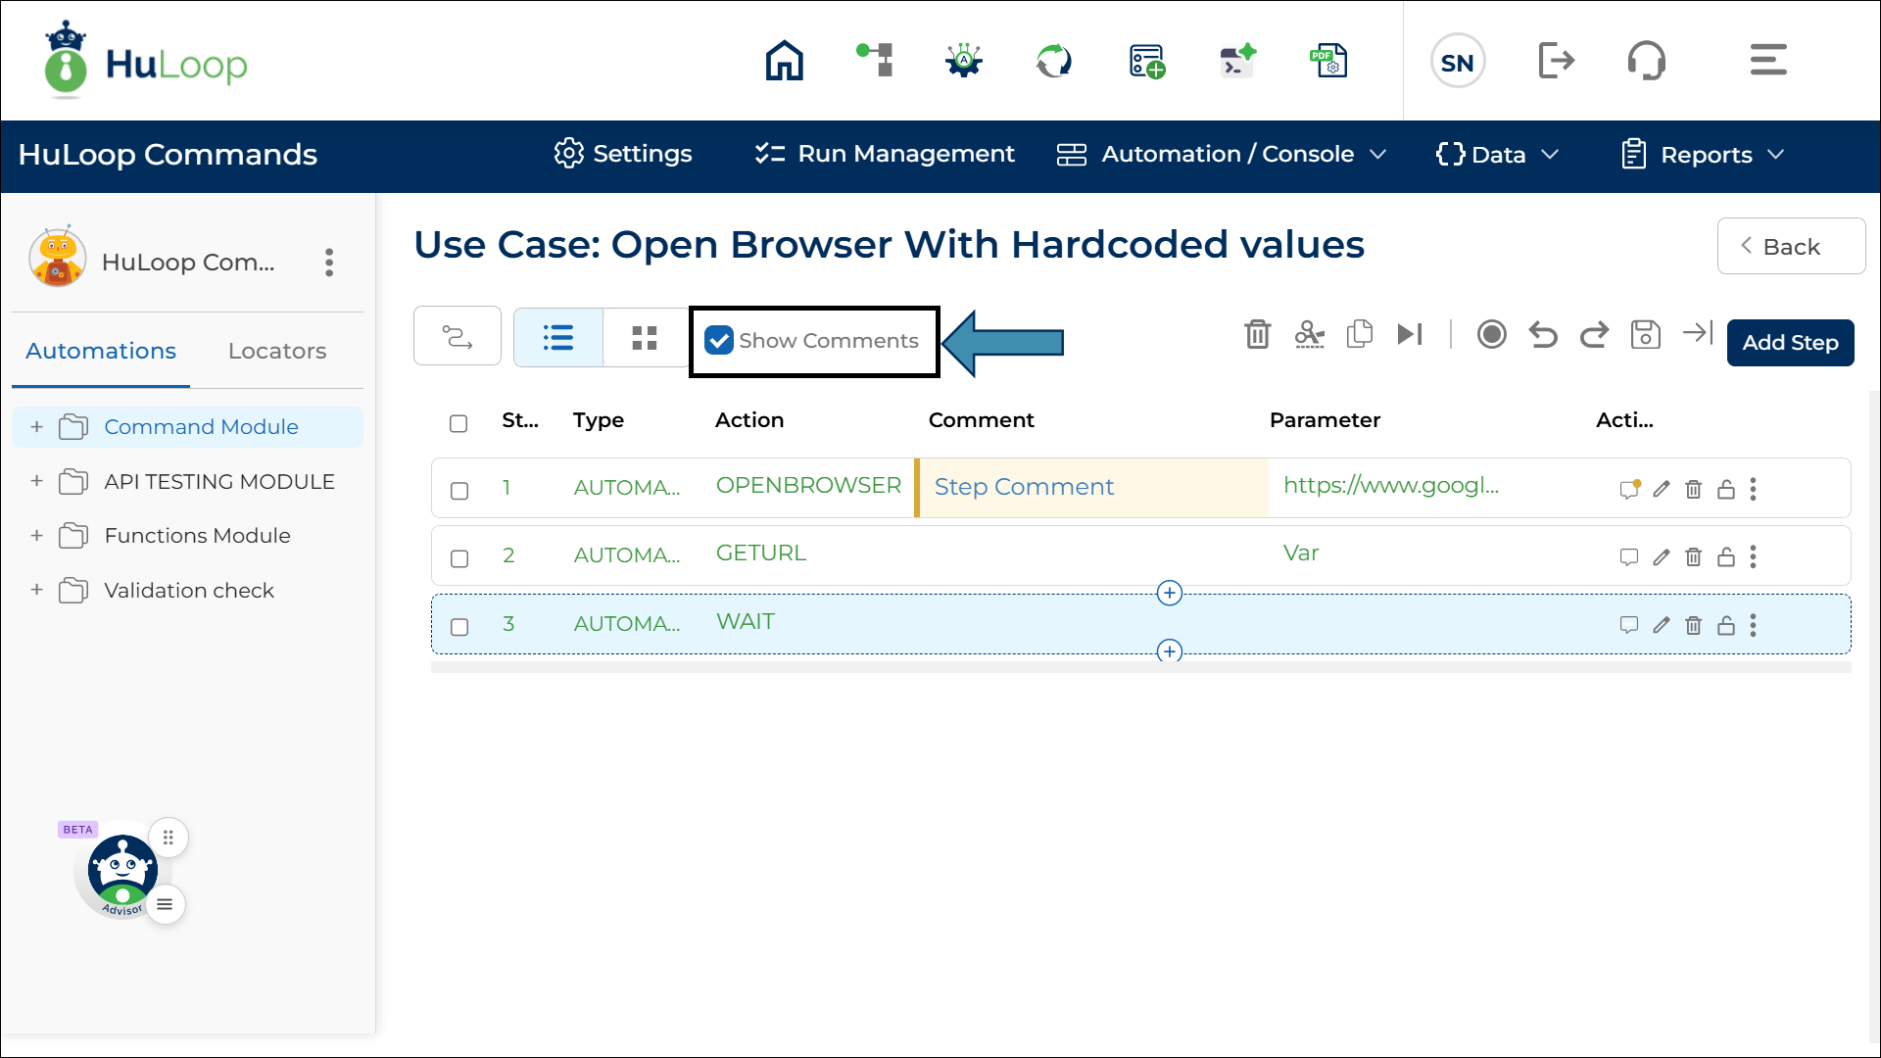This screenshot has height=1058, width=1881.
Task: Open comment on step 1 OPENBROWSER
Action: click(x=1629, y=489)
